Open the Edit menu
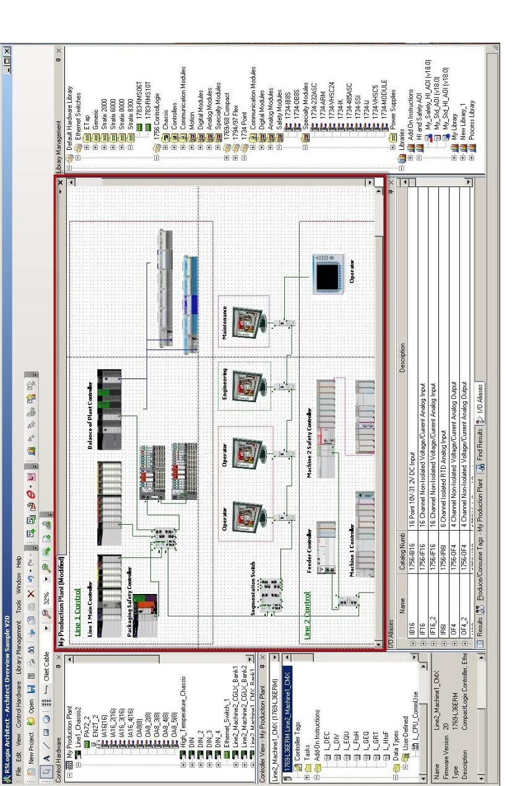The height and width of the screenshot is (786, 512). (19, 757)
